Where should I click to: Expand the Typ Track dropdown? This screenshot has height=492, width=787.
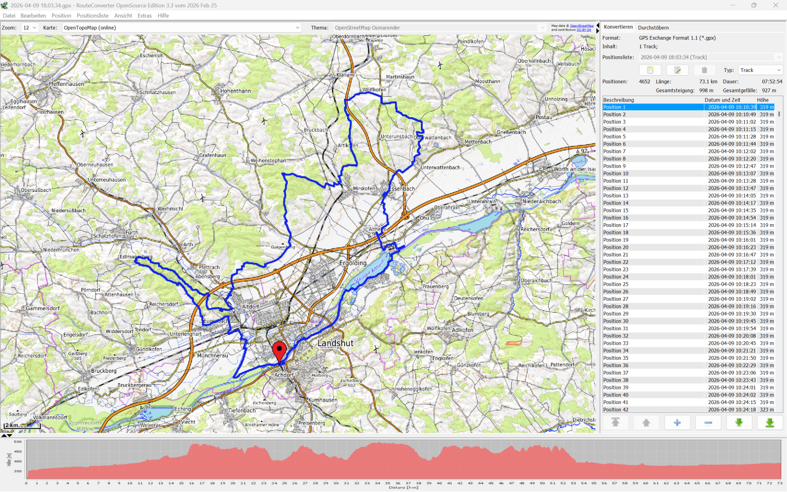760,70
